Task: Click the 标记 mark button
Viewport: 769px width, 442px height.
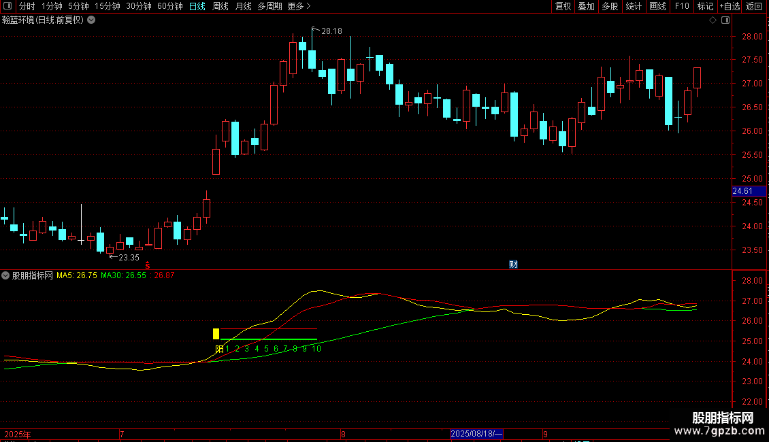Action: pos(705,6)
